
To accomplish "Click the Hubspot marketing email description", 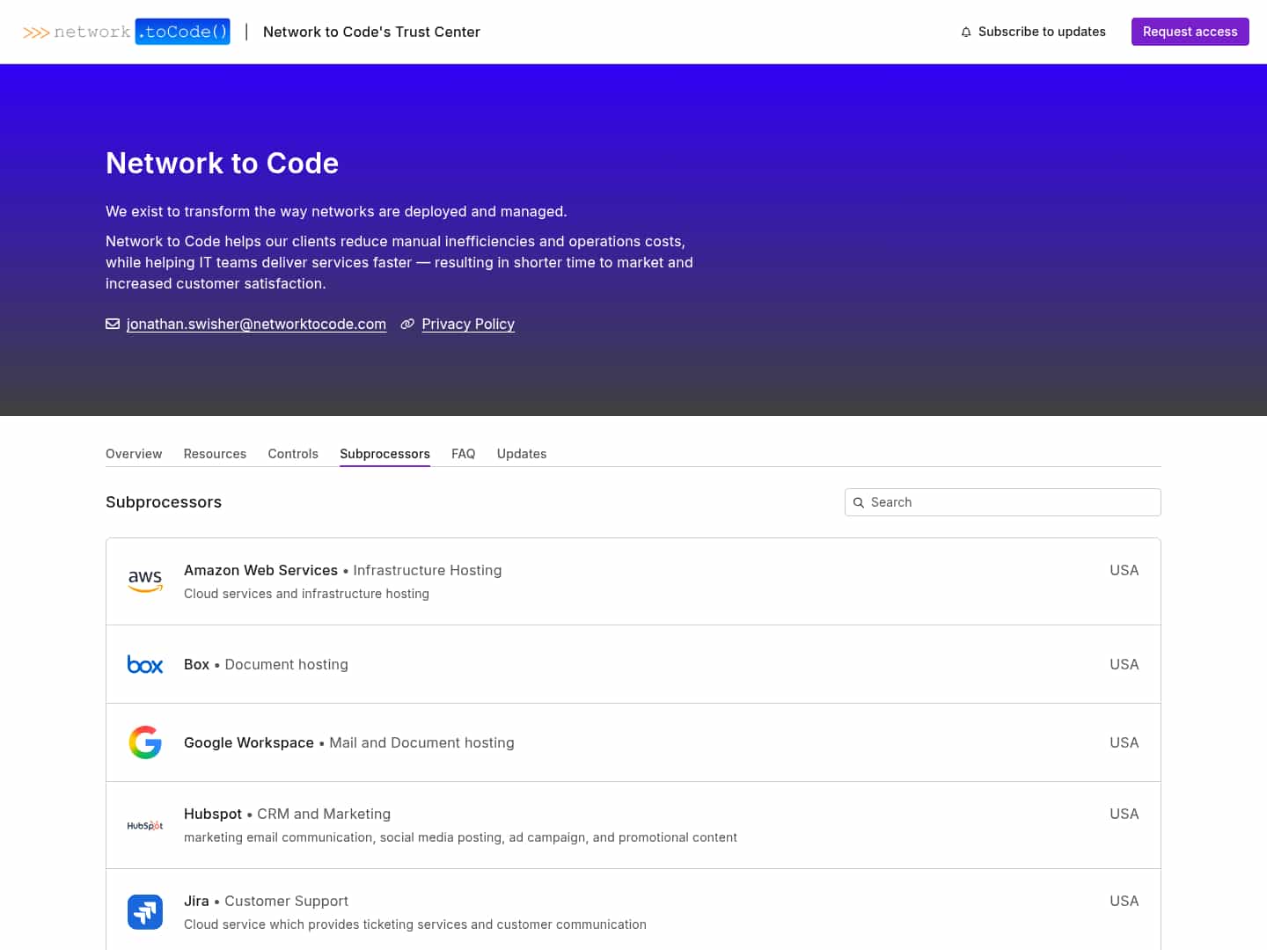I will point(460,837).
